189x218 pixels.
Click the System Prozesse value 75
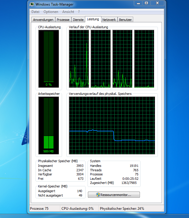(x=137, y=174)
